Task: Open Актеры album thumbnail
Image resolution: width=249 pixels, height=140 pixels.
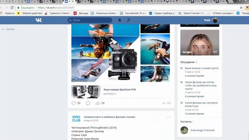Action: (200, 42)
